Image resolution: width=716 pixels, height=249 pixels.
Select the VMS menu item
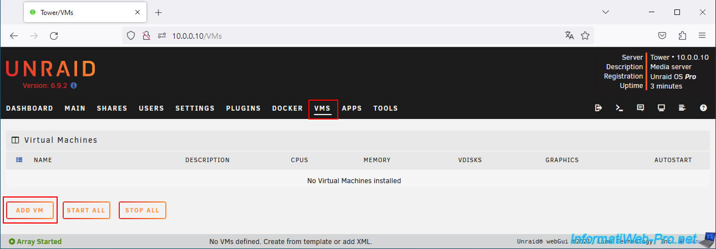tap(322, 108)
